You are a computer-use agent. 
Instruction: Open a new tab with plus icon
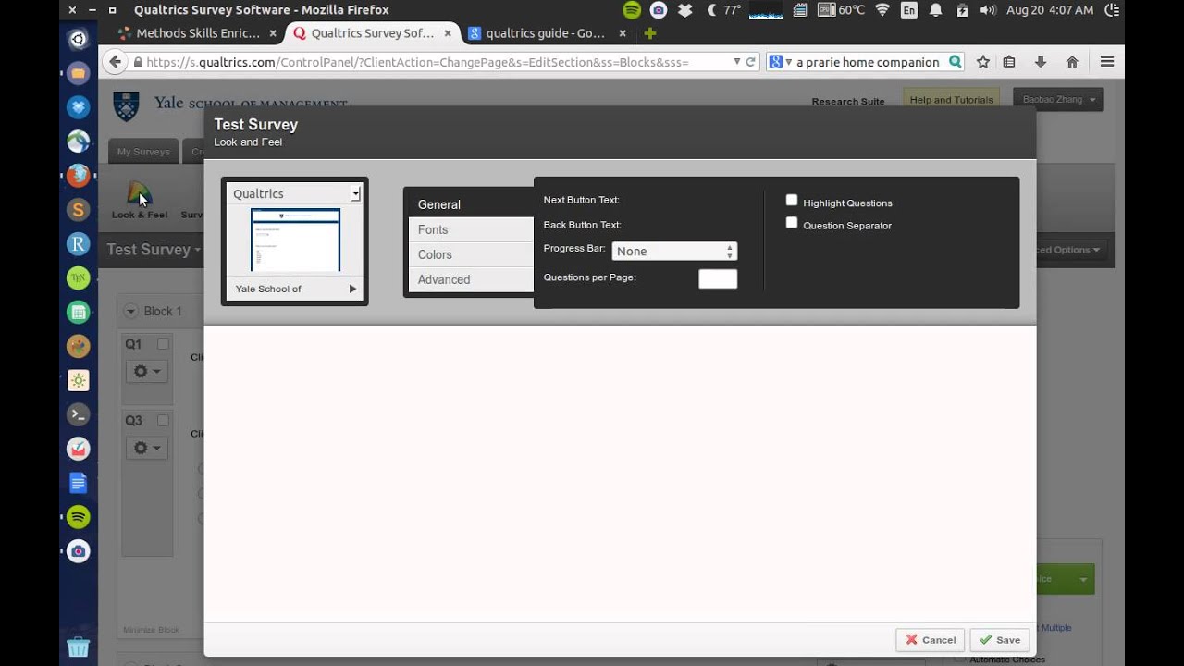tap(649, 33)
